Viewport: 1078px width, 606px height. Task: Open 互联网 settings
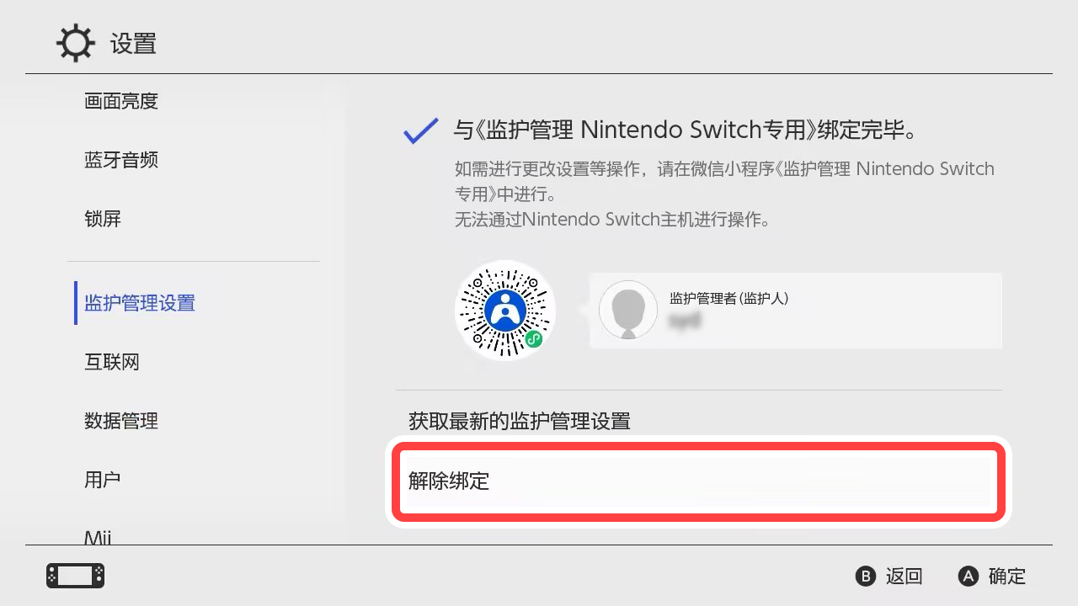pos(112,362)
